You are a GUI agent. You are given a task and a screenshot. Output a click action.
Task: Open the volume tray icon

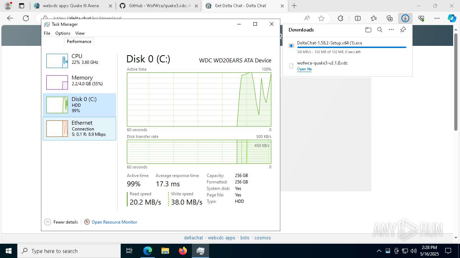[x=414, y=251]
